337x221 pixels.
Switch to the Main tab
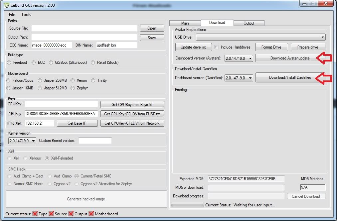pyautogui.click(x=185, y=23)
